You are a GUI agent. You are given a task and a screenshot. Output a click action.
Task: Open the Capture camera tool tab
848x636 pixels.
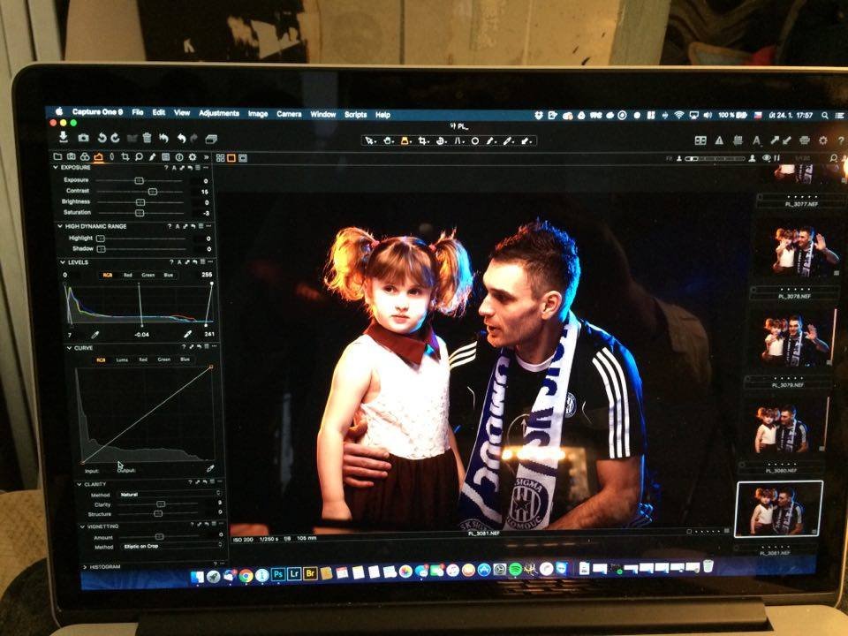click(72, 157)
